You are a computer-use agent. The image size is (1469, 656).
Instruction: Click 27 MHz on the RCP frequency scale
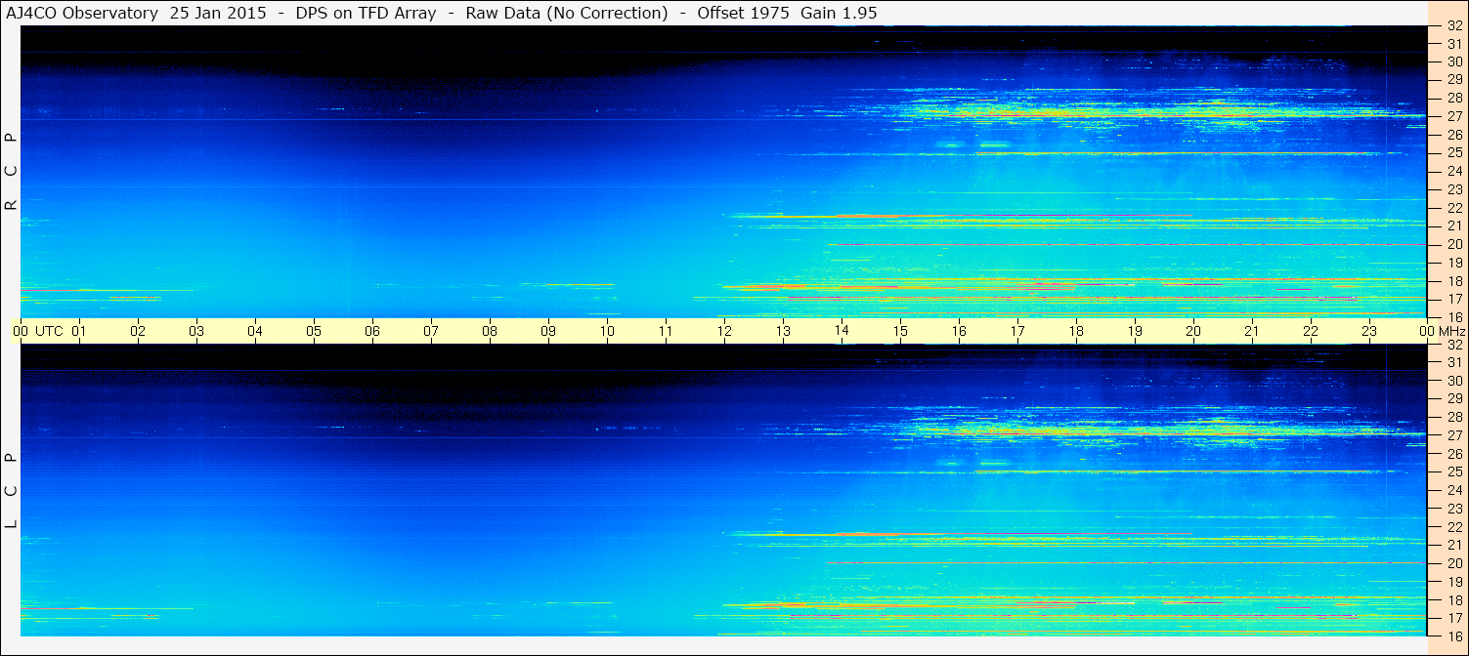point(1454,116)
